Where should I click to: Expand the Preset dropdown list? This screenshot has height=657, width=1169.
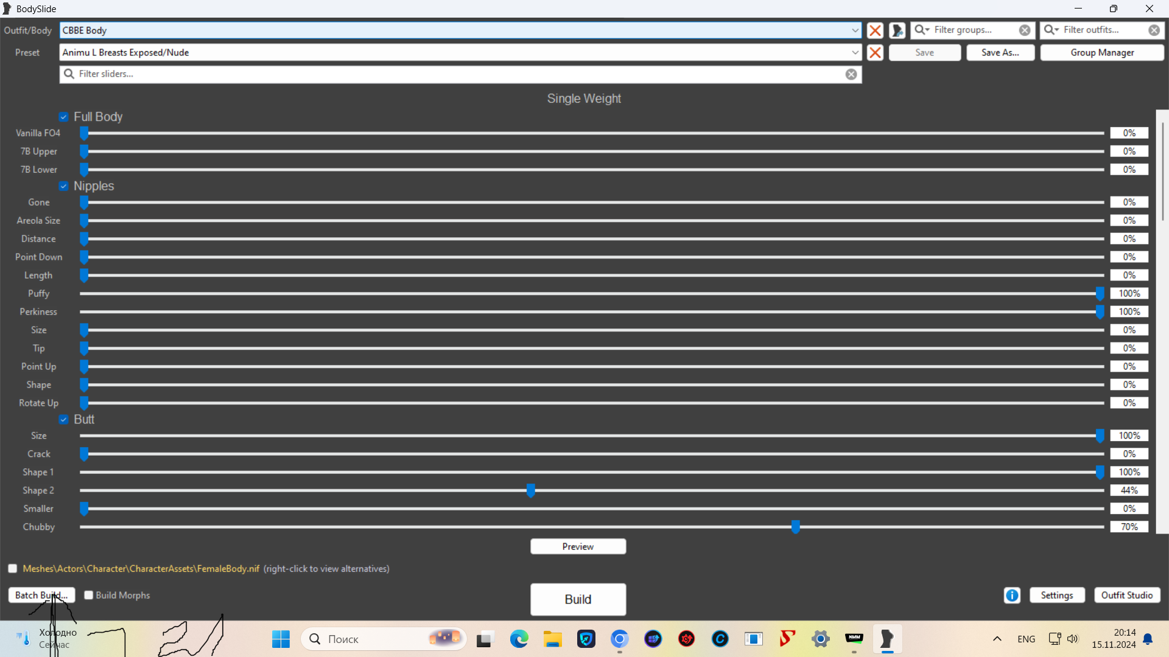pyautogui.click(x=855, y=52)
